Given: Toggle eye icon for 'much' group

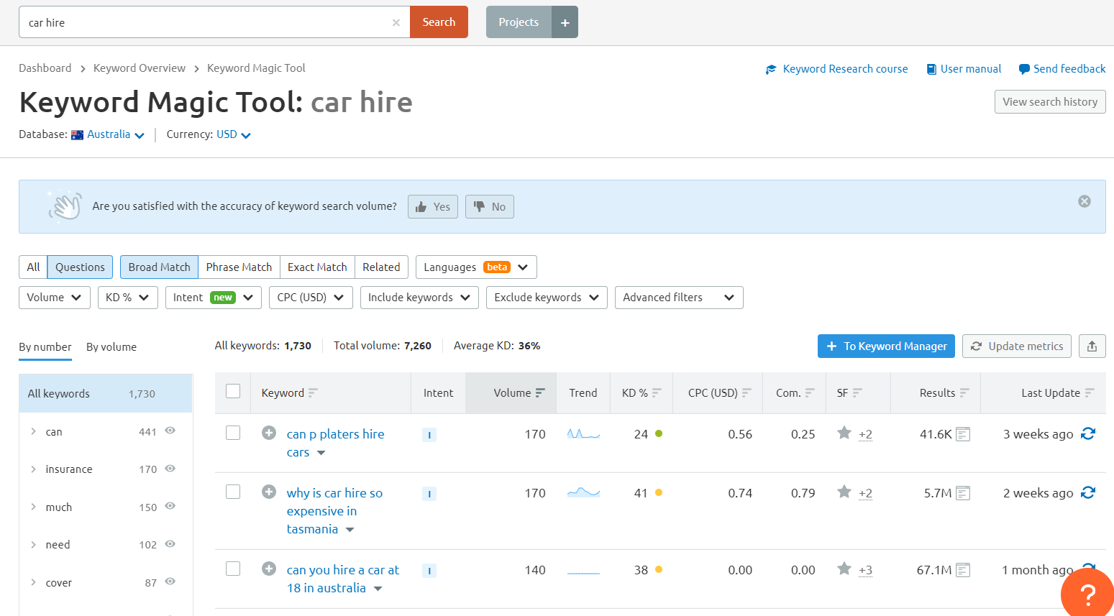Looking at the screenshot, I should click(x=170, y=506).
